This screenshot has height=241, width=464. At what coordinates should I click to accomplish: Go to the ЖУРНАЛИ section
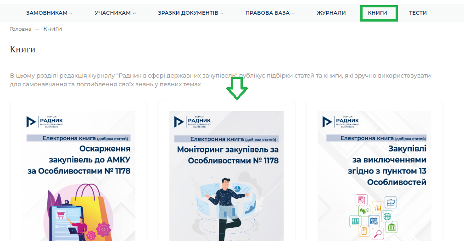pos(331,13)
